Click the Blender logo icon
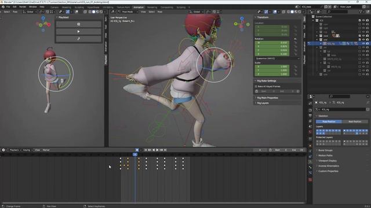The image size is (371, 208). 3,7
